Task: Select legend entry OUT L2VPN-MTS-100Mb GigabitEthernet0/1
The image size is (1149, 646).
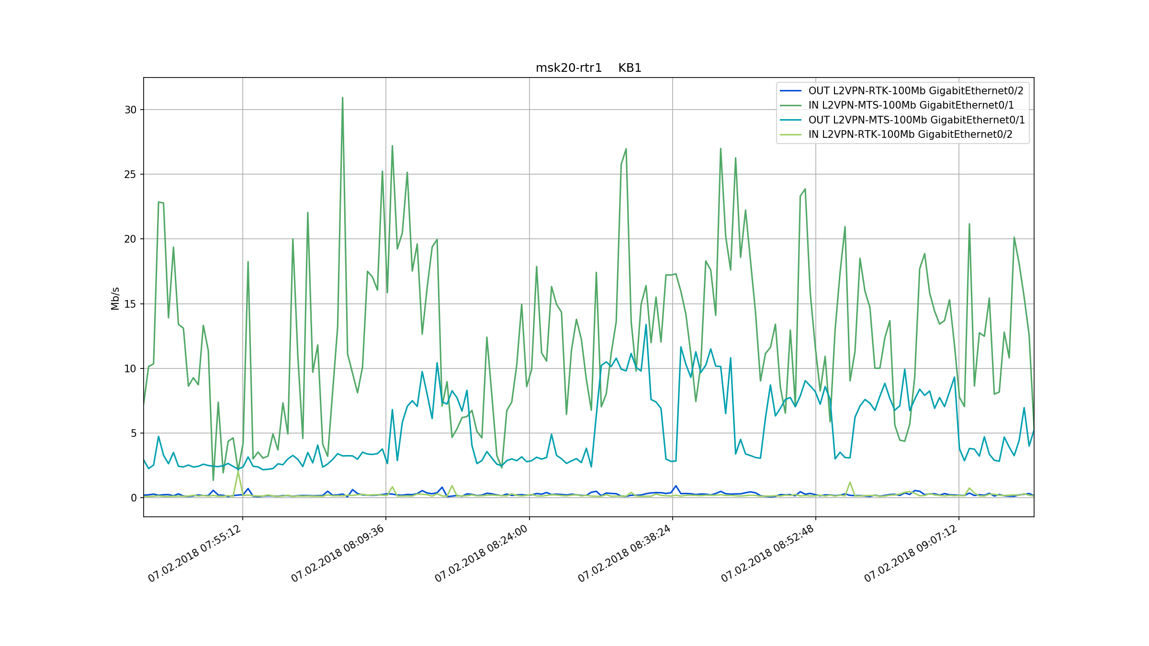Action: (916, 120)
